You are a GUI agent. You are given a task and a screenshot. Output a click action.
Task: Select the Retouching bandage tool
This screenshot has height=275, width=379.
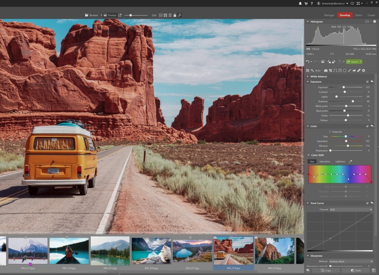click(x=359, y=70)
